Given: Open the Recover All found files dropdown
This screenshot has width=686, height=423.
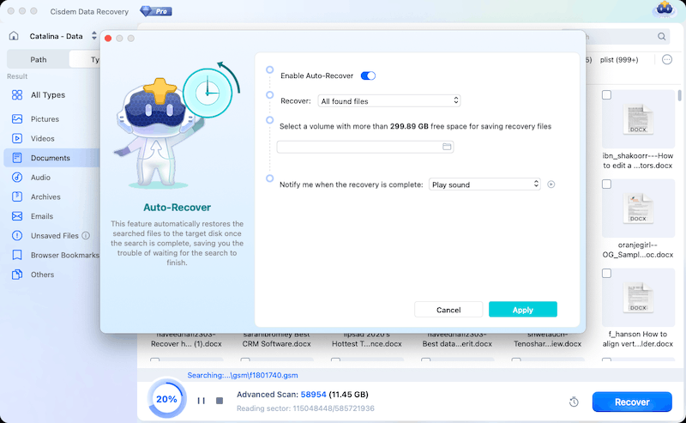Looking at the screenshot, I should (x=388, y=101).
